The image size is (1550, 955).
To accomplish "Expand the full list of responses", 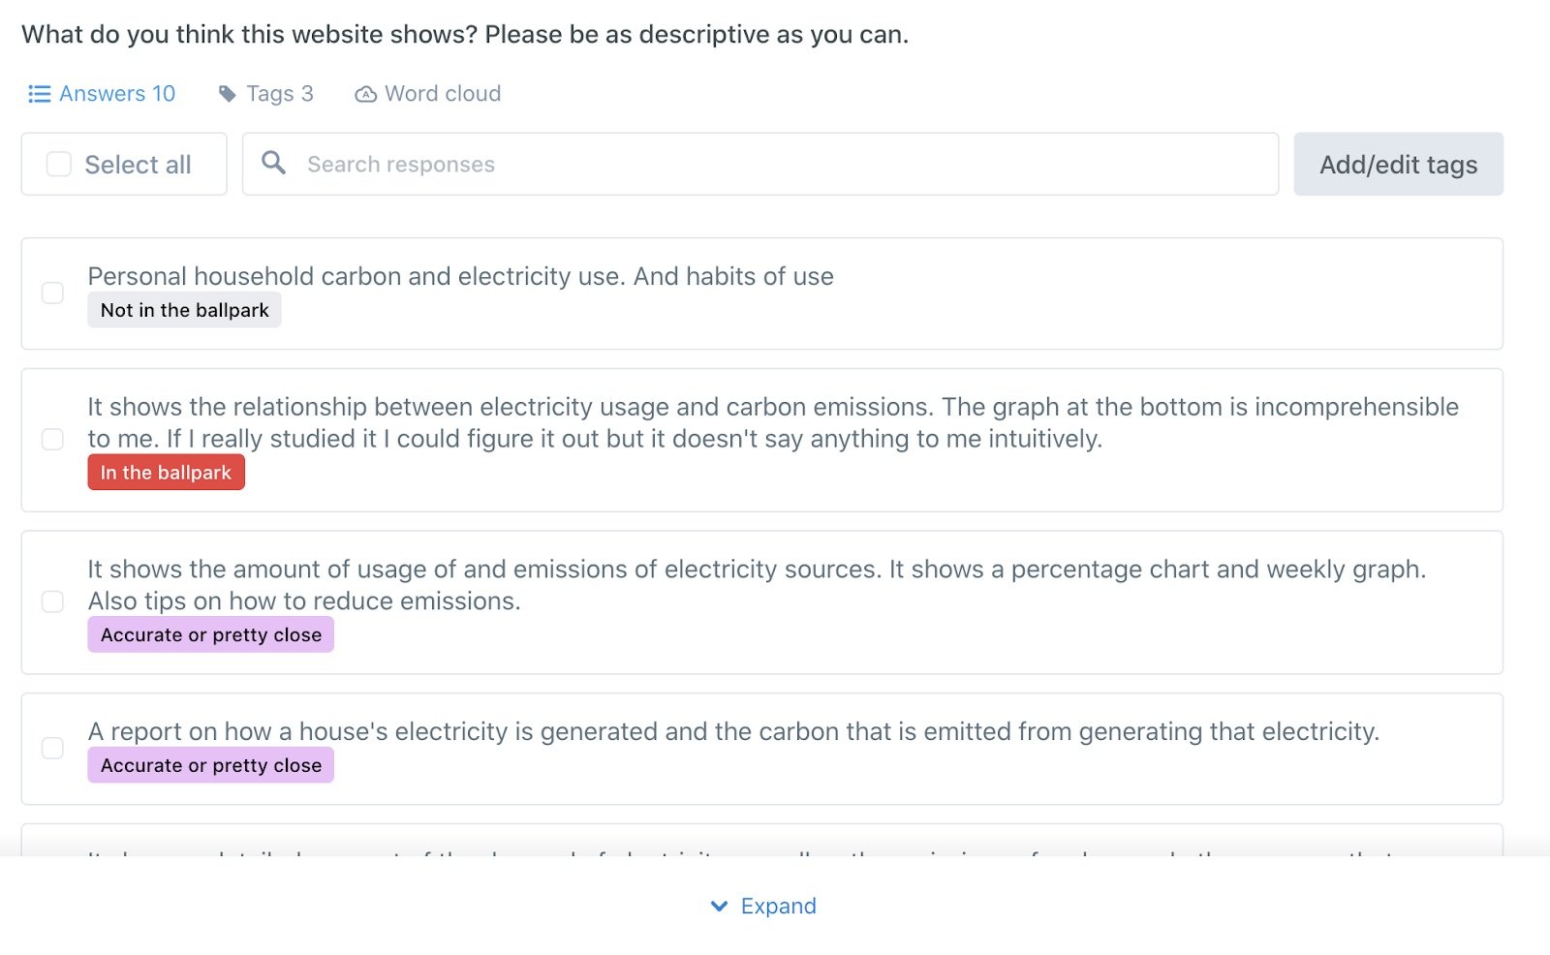I will pyautogui.click(x=763, y=907).
